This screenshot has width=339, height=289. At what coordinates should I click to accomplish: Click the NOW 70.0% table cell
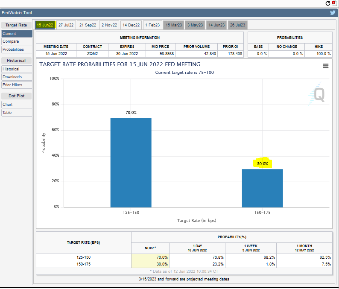pyautogui.click(x=150, y=257)
